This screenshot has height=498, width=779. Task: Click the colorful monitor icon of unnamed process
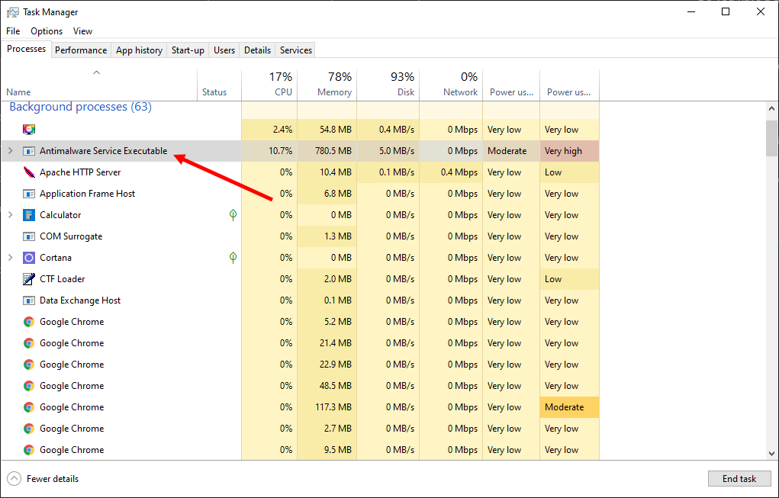click(x=29, y=130)
